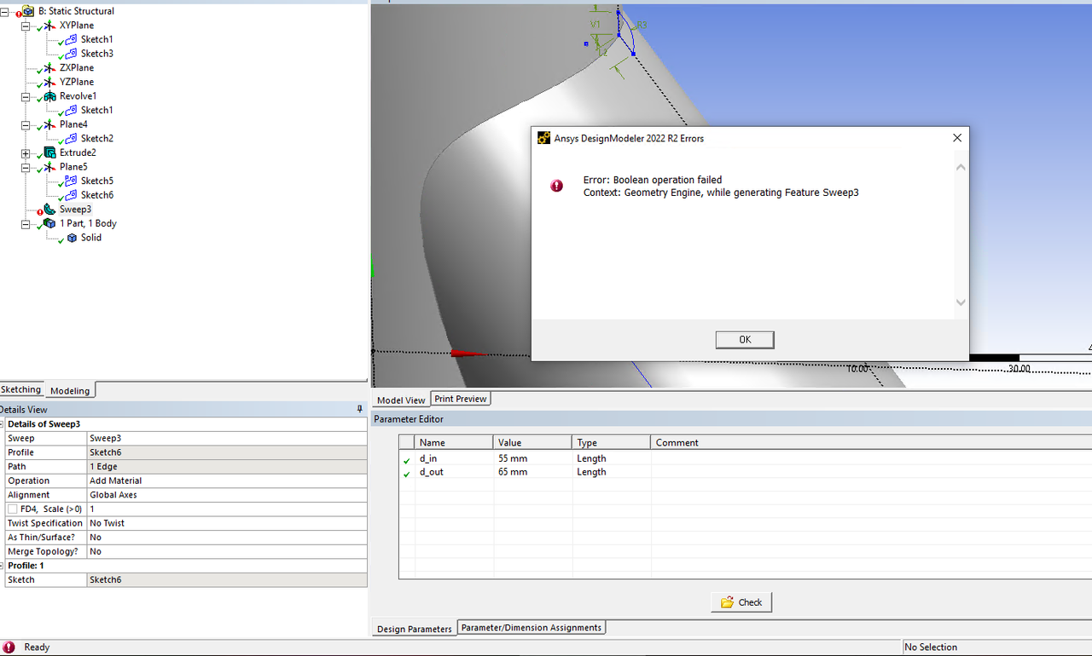Select the Sketch6 icon under Plane5

point(72,195)
